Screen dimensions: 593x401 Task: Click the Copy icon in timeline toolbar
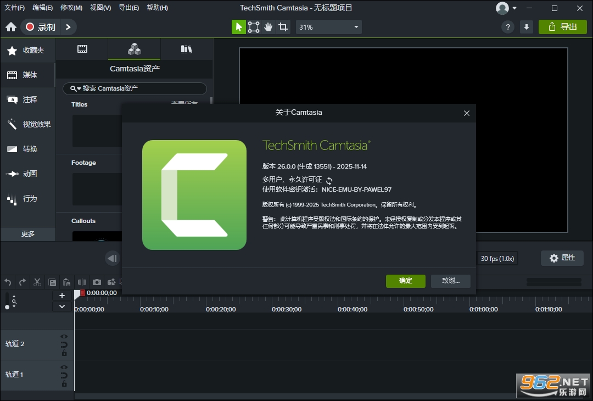[52, 282]
